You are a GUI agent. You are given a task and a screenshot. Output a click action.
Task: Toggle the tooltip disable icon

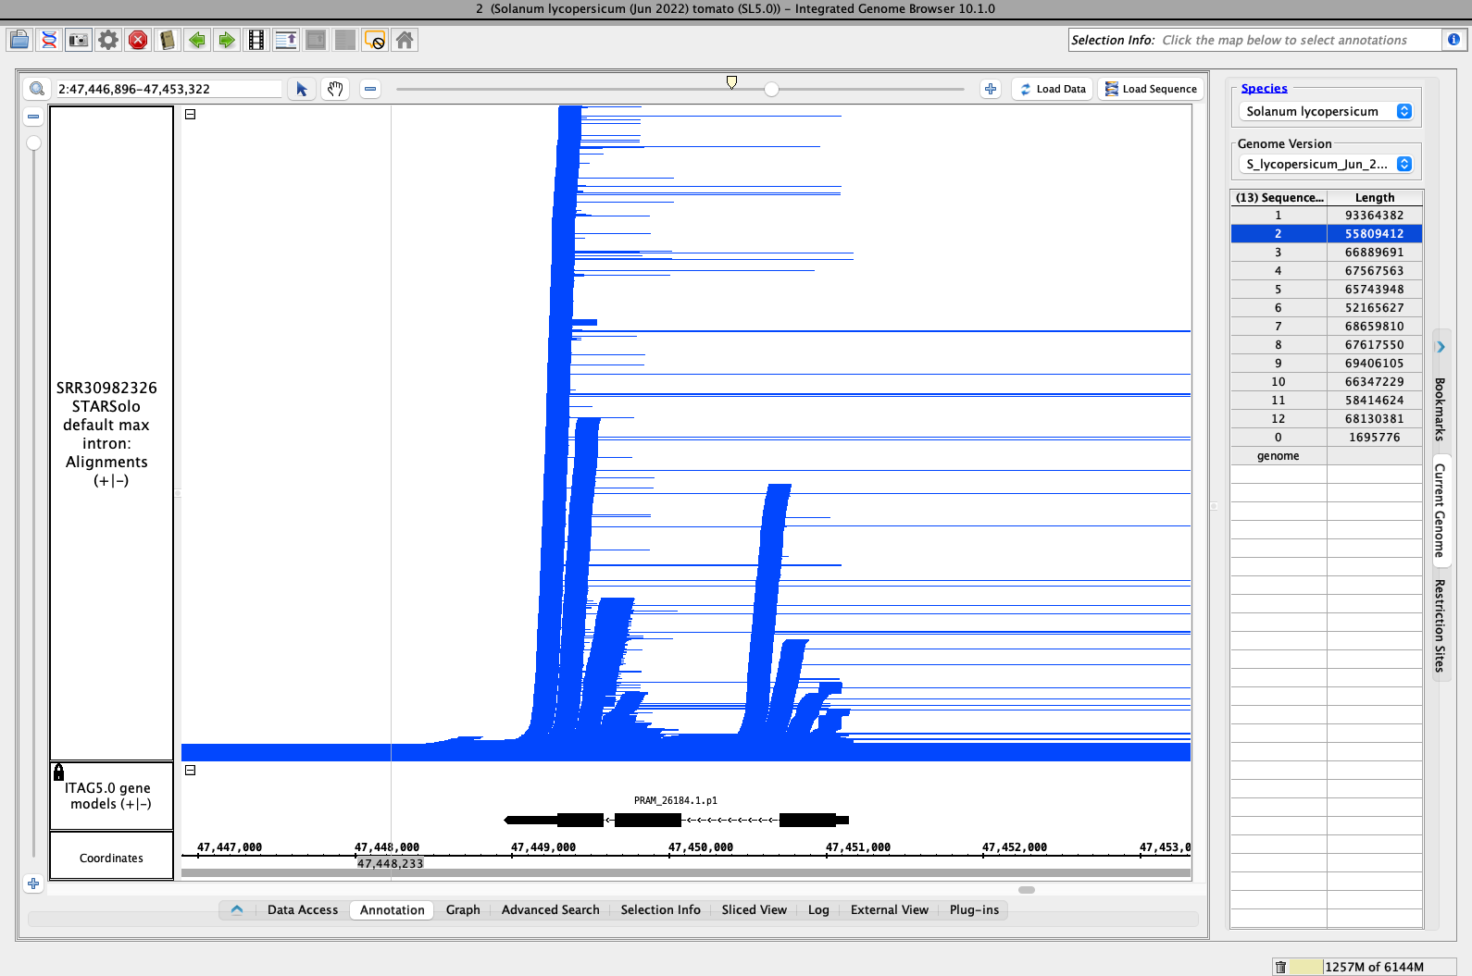[375, 40]
